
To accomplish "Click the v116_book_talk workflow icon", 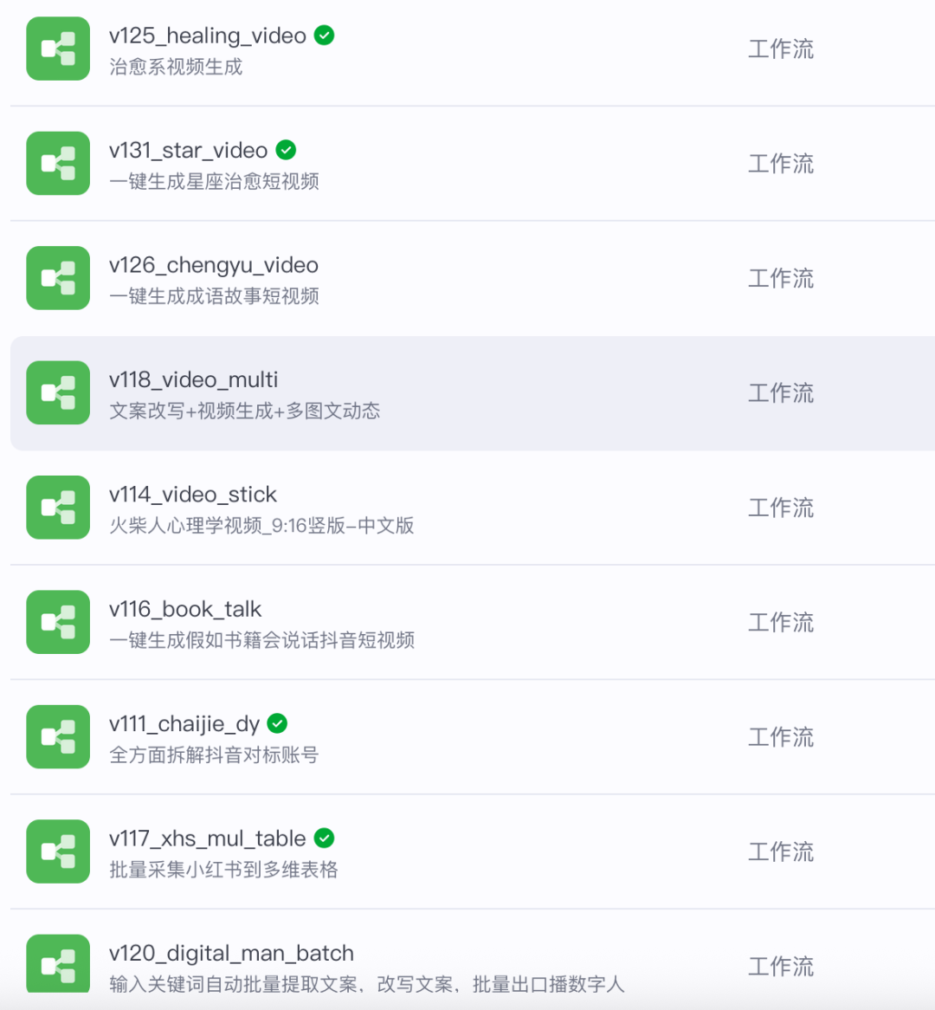I will [x=58, y=622].
